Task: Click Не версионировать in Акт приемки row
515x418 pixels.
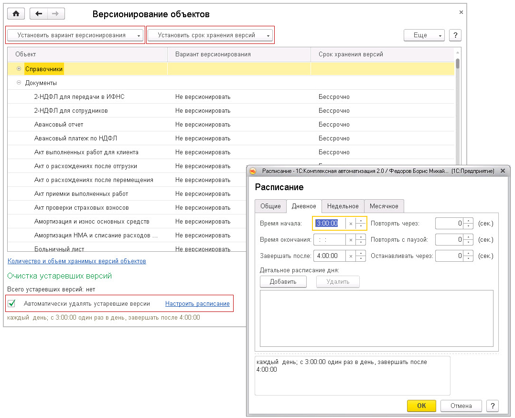Action: coord(203,194)
